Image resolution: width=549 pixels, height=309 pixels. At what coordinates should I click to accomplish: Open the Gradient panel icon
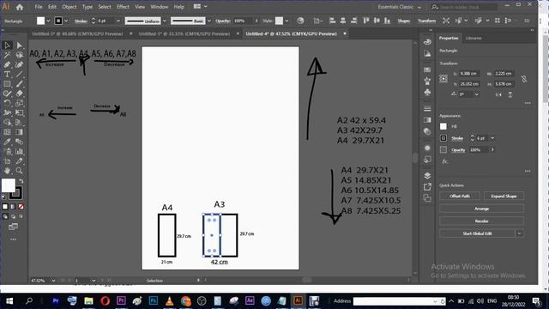tap(427, 120)
